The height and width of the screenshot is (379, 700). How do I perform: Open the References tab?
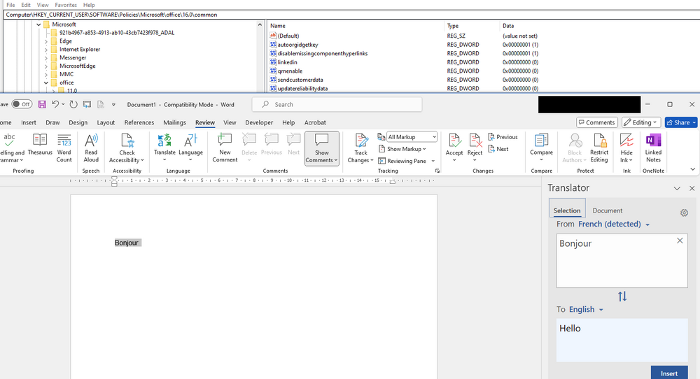click(139, 122)
